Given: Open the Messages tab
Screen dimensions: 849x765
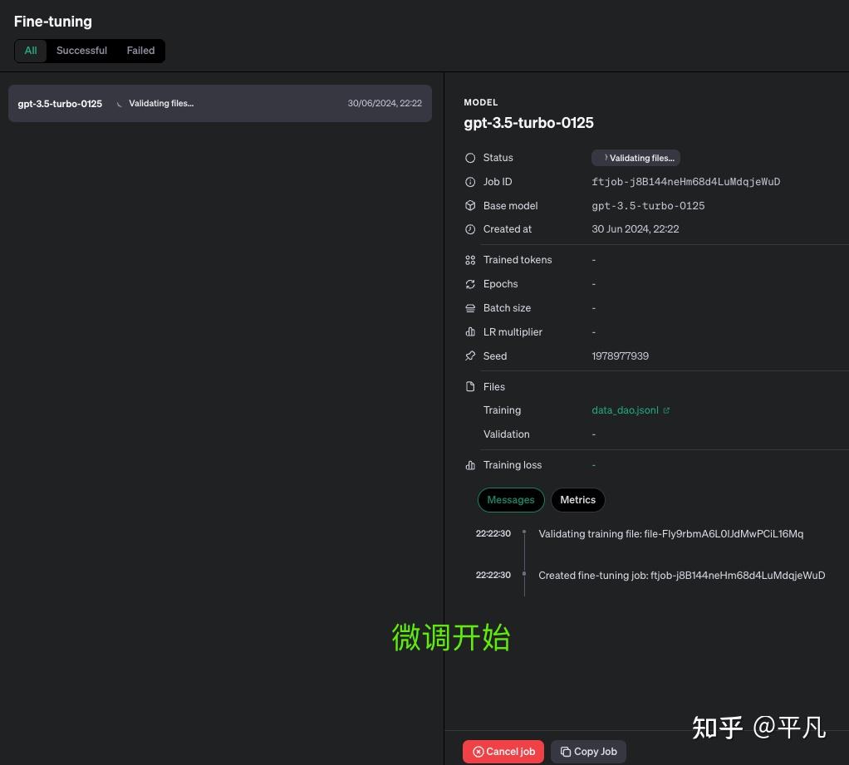Looking at the screenshot, I should (510, 499).
